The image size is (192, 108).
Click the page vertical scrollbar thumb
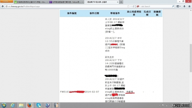[x=191, y=58]
